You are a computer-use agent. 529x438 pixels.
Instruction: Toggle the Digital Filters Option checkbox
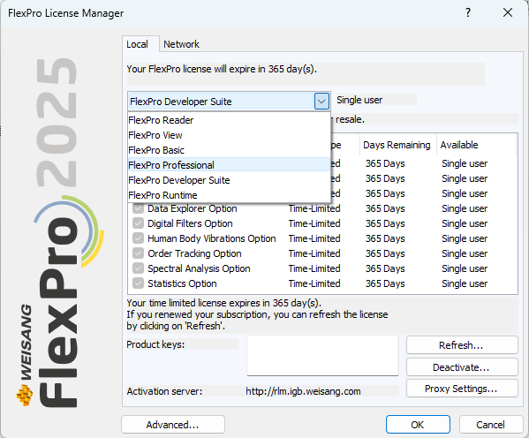[138, 223]
